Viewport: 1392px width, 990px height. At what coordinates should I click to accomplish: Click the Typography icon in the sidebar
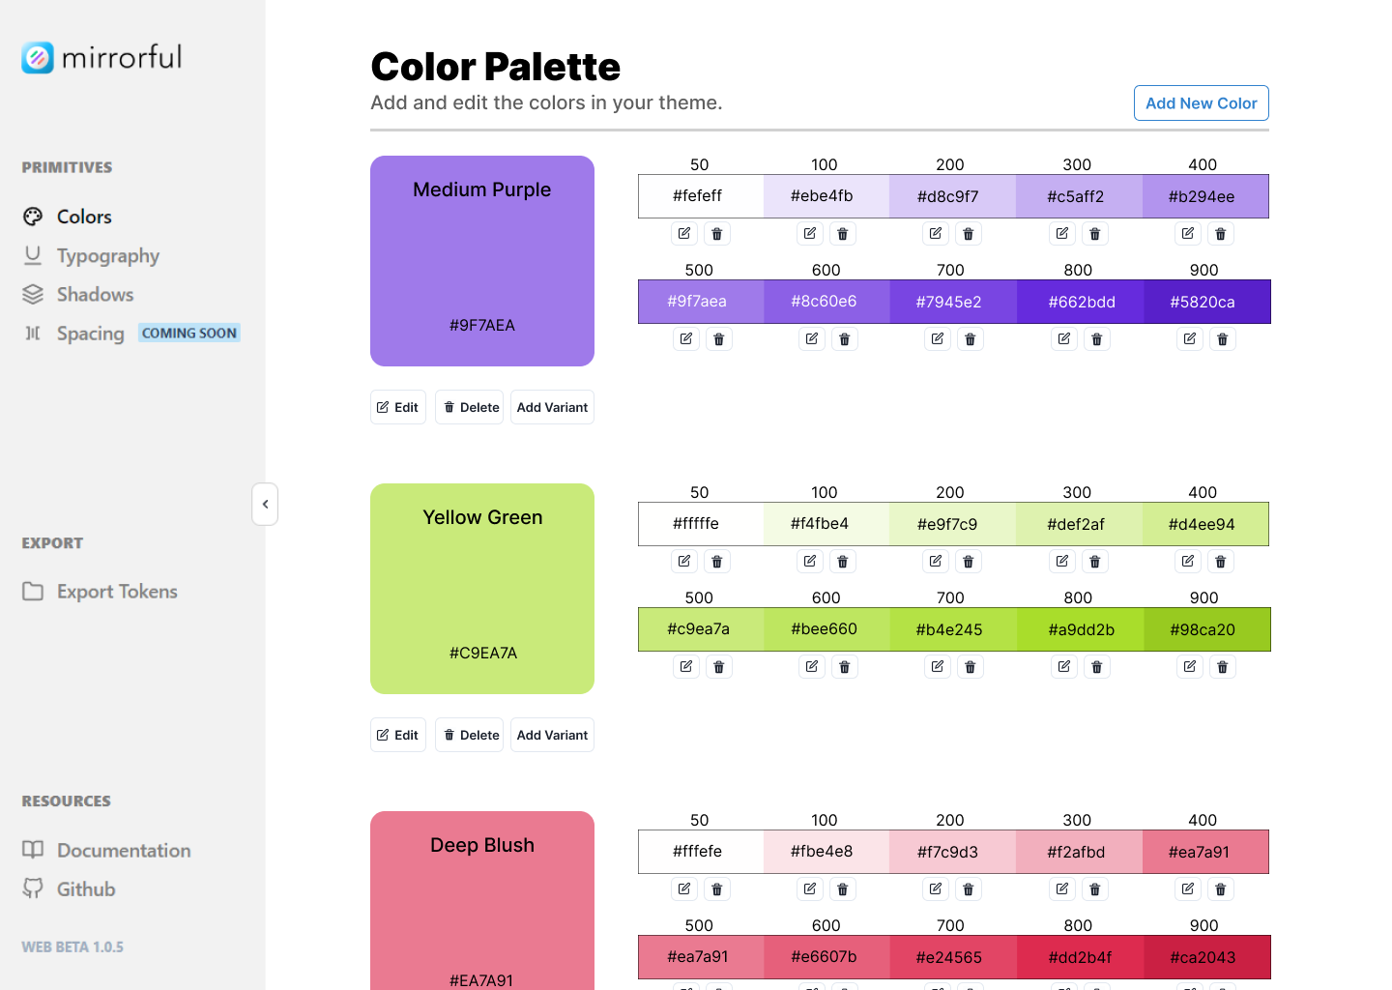[32, 255]
